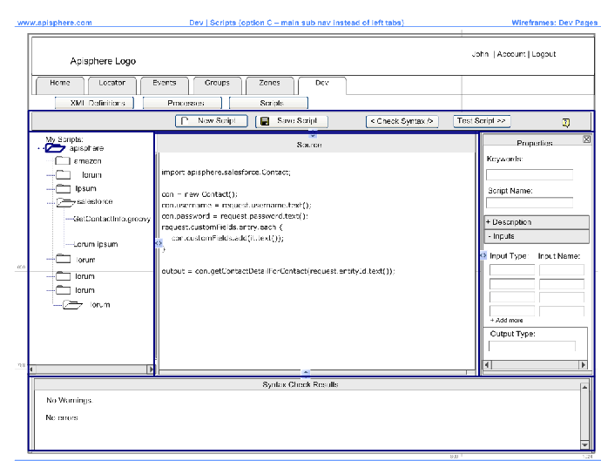Click the New Script button
The image size is (601, 461).
[x=211, y=121]
